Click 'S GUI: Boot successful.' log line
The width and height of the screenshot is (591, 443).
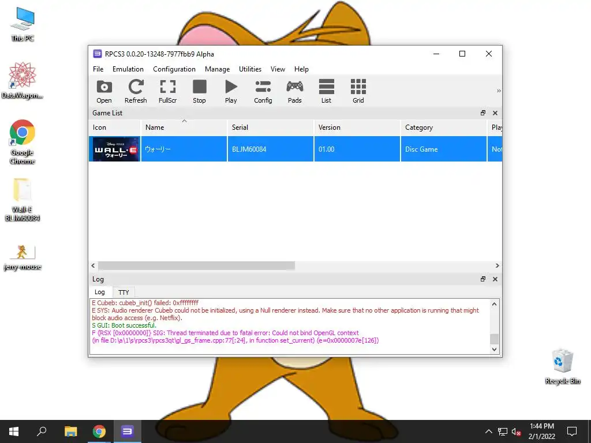click(124, 325)
